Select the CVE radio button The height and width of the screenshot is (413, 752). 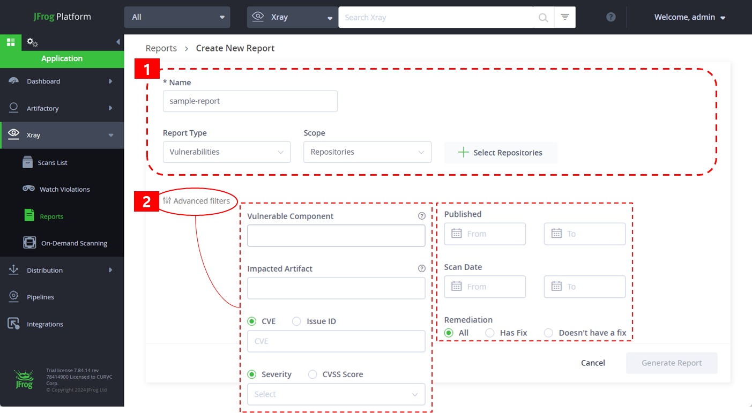pos(252,321)
